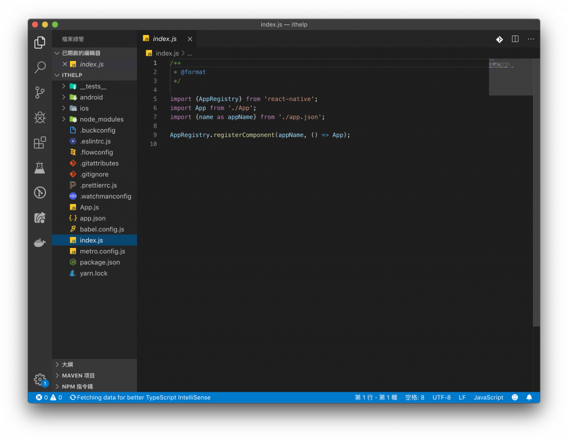Screen dimensions: 568x440
Task: Collapse the ITHELP project section
Action: pyautogui.click(x=72, y=75)
